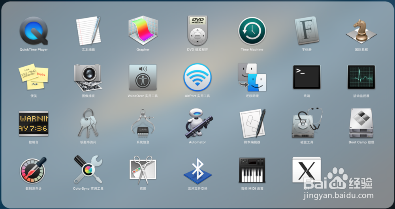Open ColorSync 实用工具 icon
Image resolution: width=395 pixels, height=209 pixels.
click(88, 170)
